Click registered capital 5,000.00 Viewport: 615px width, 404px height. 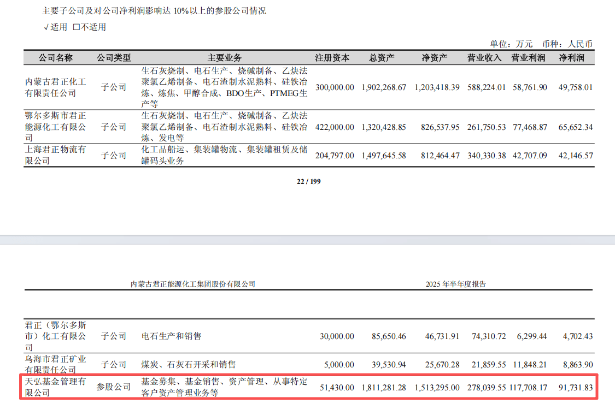point(339,365)
